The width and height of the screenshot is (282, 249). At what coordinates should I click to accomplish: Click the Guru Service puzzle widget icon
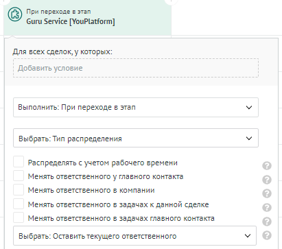pyautogui.click(x=15, y=14)
